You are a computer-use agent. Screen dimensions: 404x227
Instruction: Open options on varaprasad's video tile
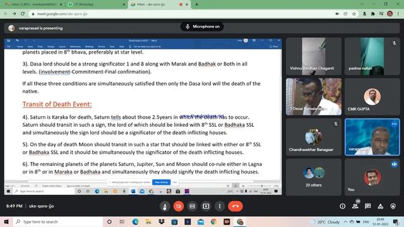[394, 124]
